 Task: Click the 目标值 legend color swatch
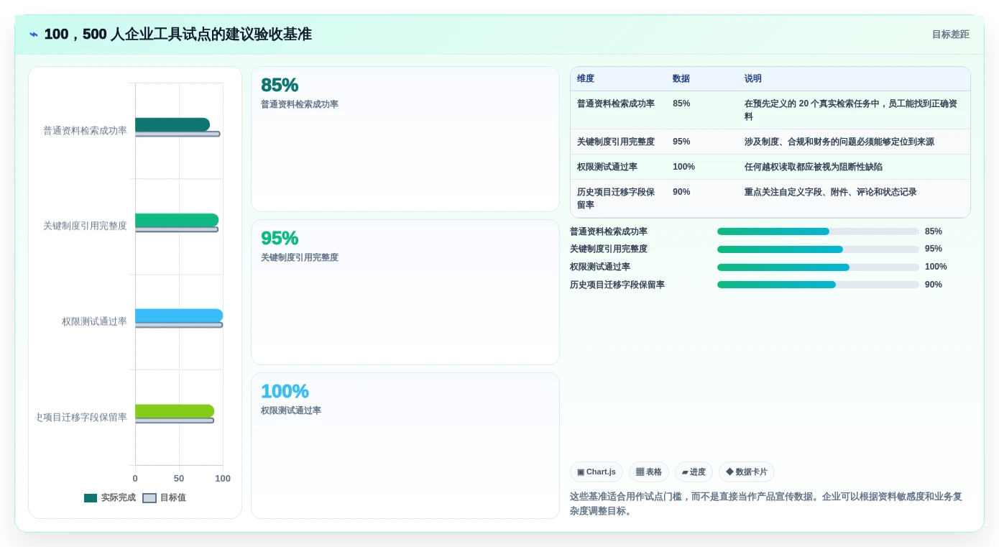coord(149,497)
